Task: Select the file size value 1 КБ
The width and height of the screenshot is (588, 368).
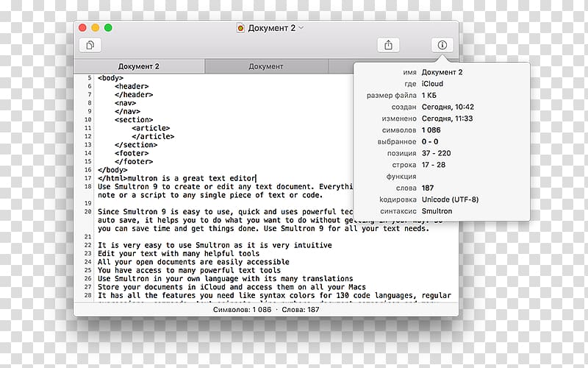Action: pos(429,96)
